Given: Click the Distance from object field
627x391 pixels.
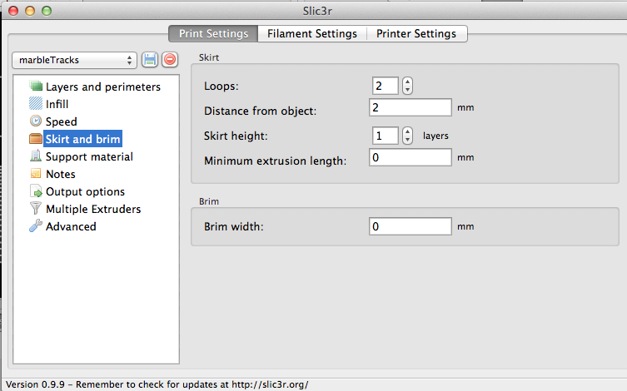Looking at the screenshot, I should 411,107.
